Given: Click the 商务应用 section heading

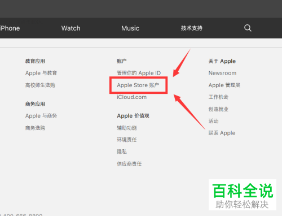Looking at the screenshot, I should pos(35,104).
